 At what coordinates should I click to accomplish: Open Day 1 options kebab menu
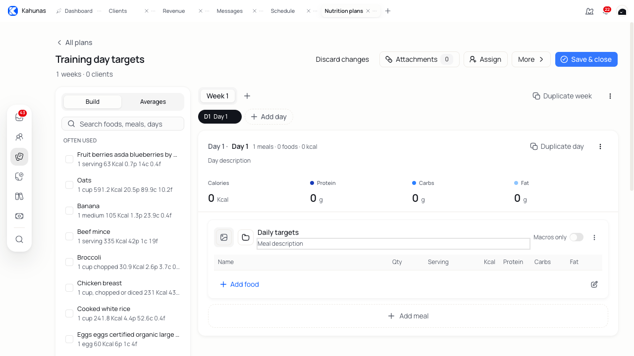click(x=600, y=146)
